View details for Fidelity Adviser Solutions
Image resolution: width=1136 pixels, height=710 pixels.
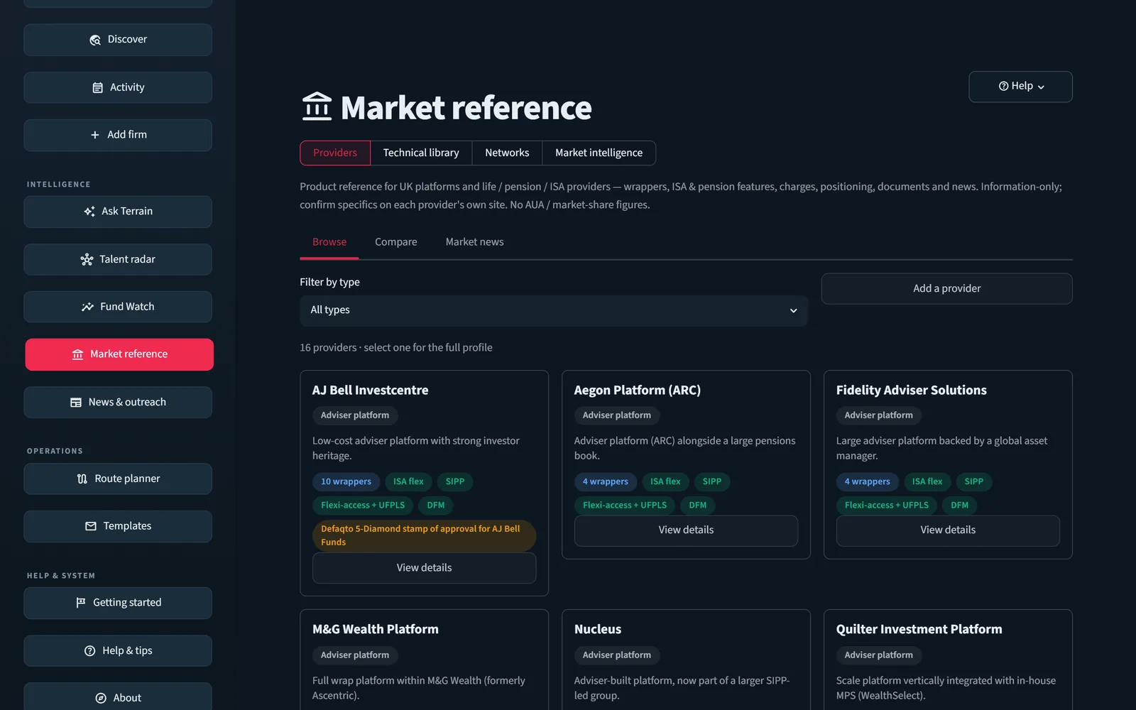[x=948, y=530]
